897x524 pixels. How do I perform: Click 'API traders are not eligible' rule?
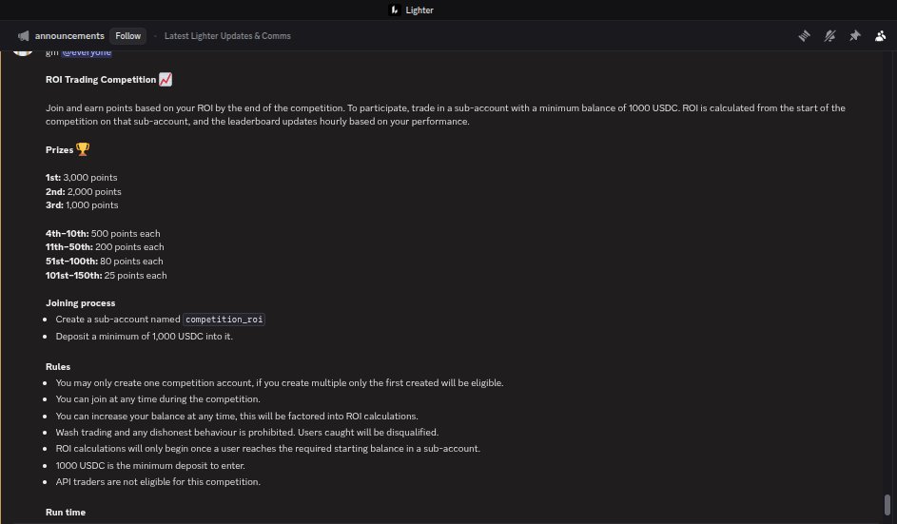(x=158, y=481)
